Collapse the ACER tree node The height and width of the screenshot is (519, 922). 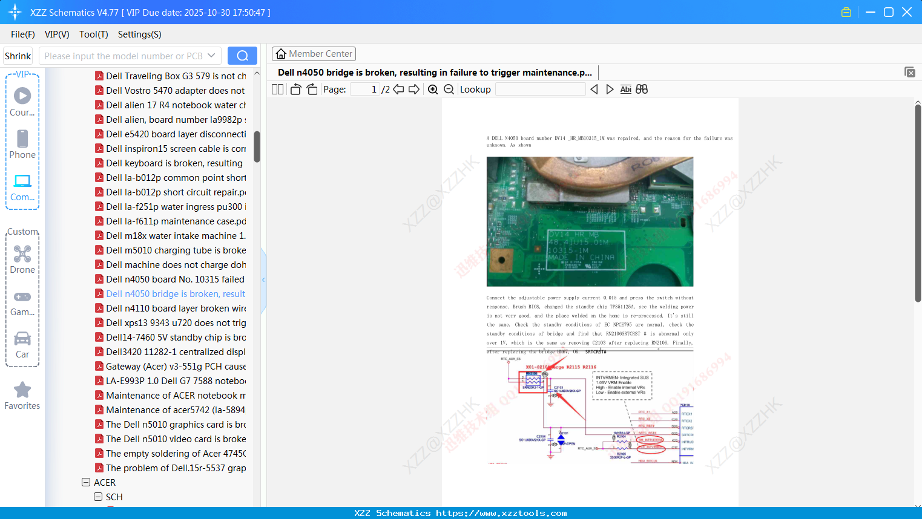tap(86, 483)
